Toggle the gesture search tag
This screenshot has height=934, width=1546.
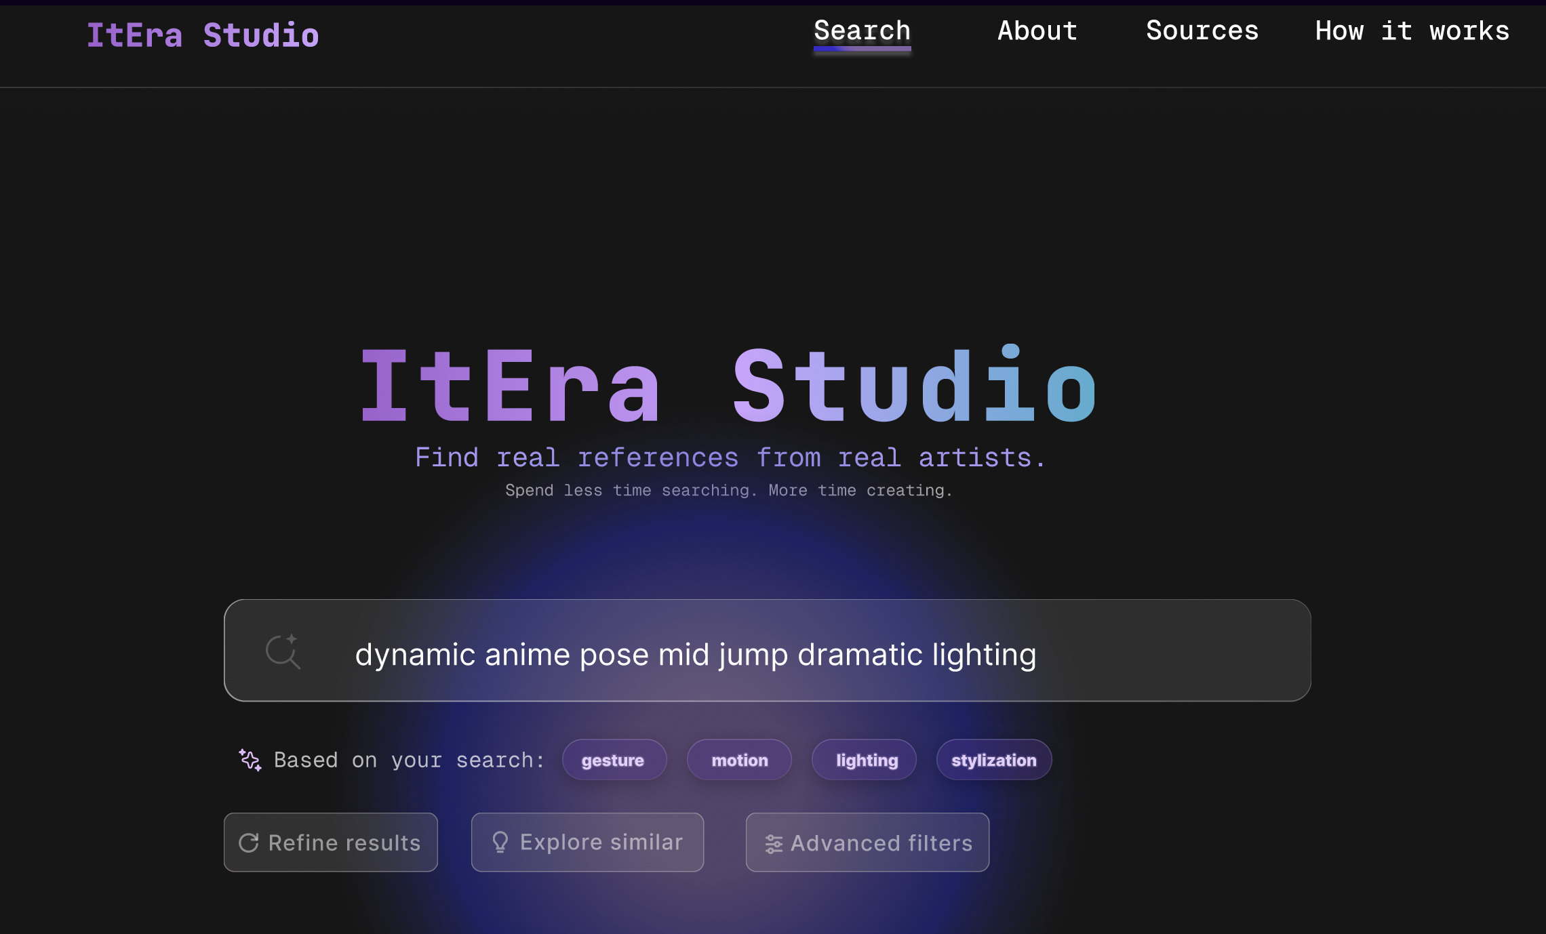click(x=614, y=760)
